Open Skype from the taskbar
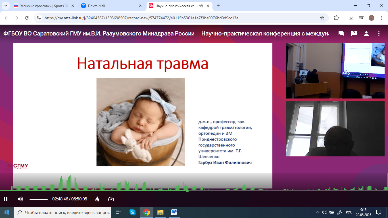Viewport: 388px width, 218px height. click(132, 212)
